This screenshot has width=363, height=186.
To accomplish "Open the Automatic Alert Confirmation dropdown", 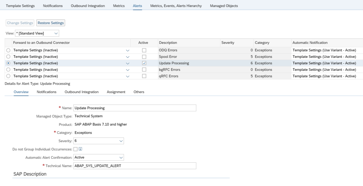I will pos(121,157).
